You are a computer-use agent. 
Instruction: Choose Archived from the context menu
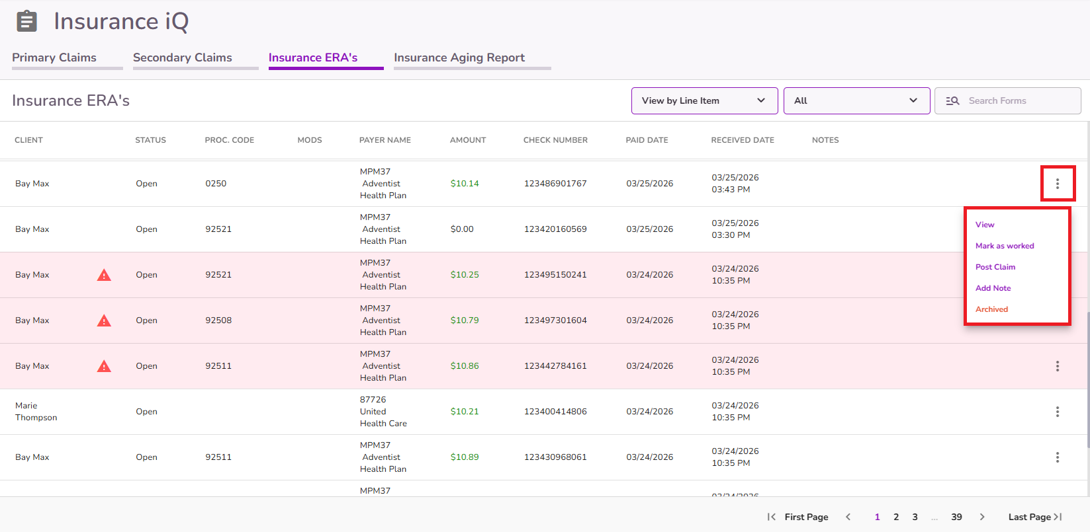pyautogui.click(x=992, y=309)
